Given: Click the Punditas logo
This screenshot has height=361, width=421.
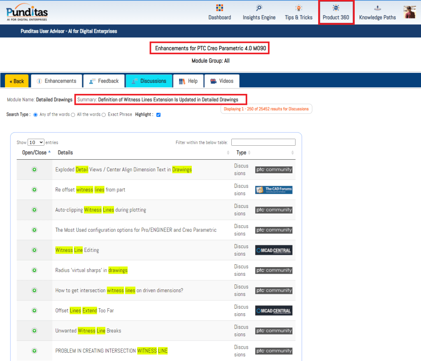Looking at the screenshot, I should pos(27,12).
